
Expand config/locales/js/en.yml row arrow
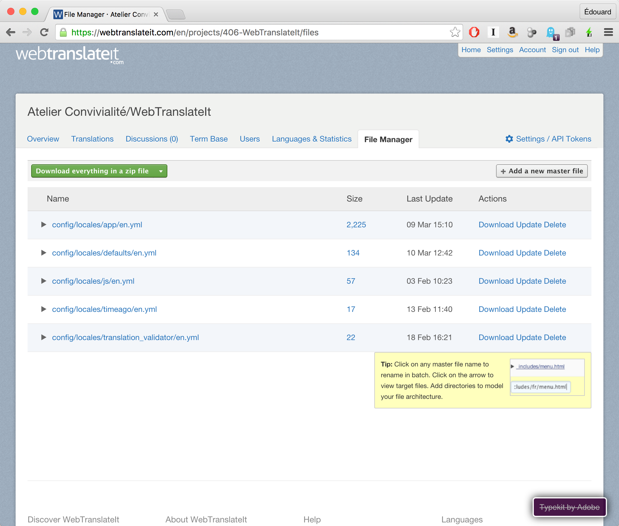click(x=43, y=281)
